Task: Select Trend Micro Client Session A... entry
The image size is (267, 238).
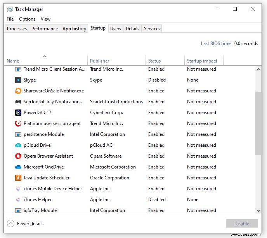Action: 54,69
